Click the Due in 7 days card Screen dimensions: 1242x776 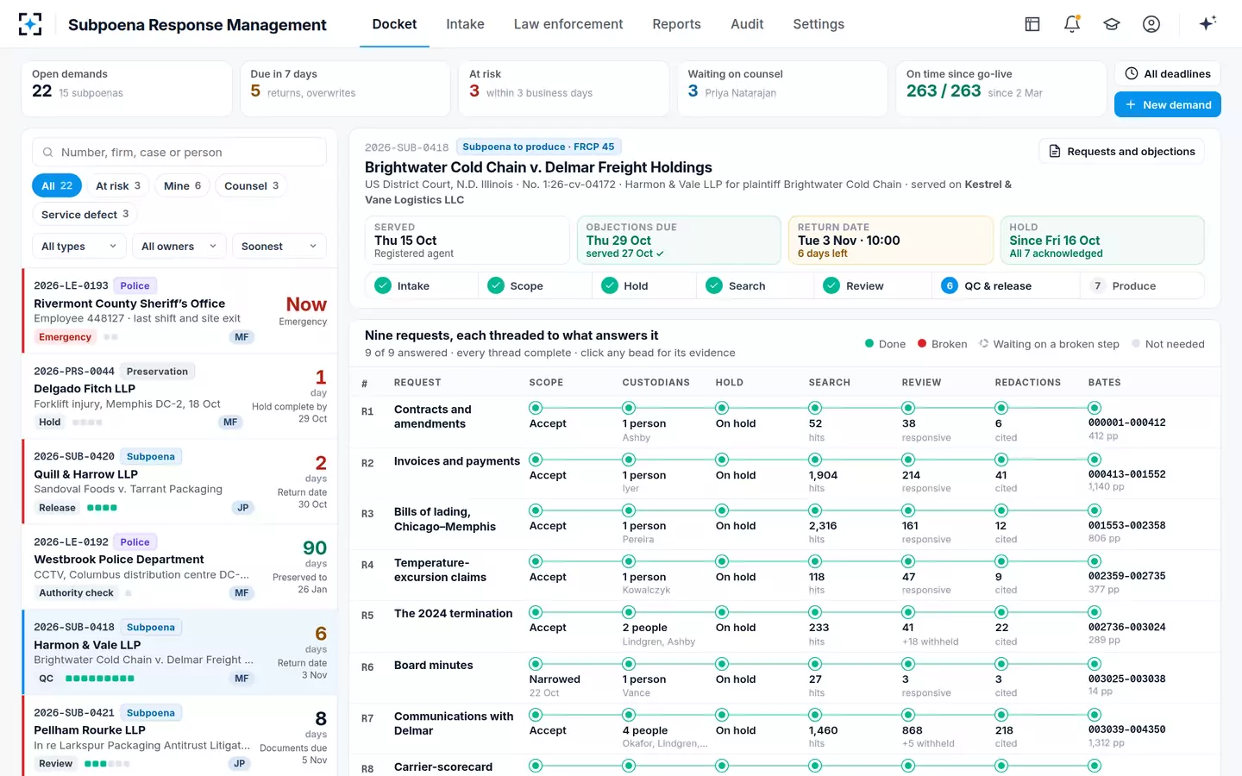click(x=345, y=89)
